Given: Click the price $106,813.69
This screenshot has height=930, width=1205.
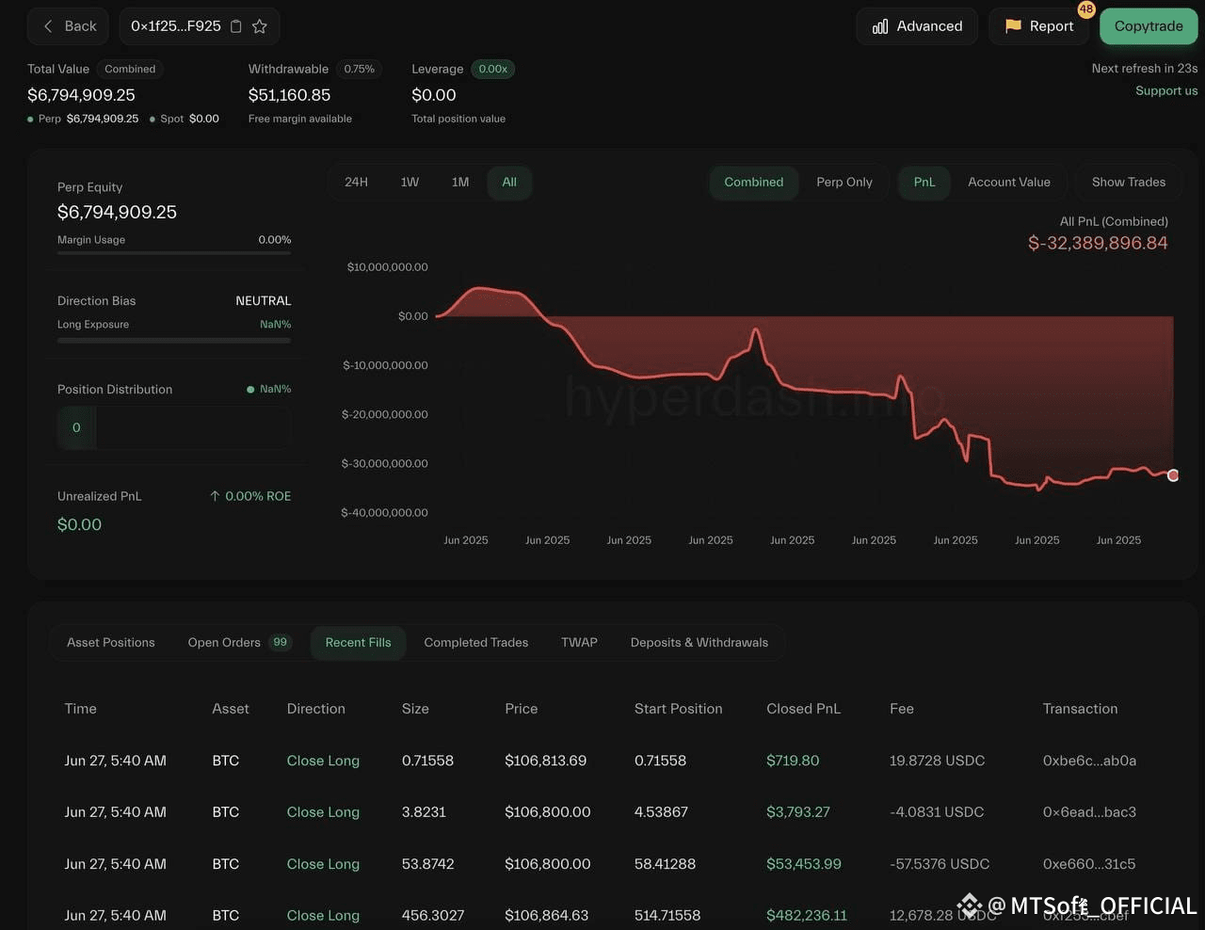Looking at the screenshot, I should click(x=545, y=761).
